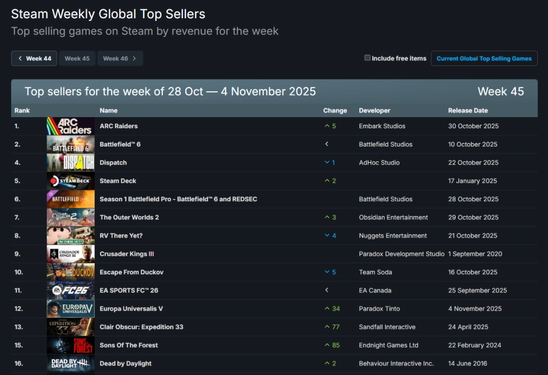
Task: Select the Dead by Daylight logo thumbnail
Action: click(x=71, y=363)
